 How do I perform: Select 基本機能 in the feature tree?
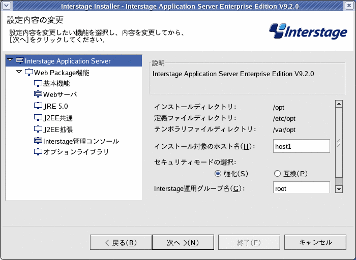[56, 83]
